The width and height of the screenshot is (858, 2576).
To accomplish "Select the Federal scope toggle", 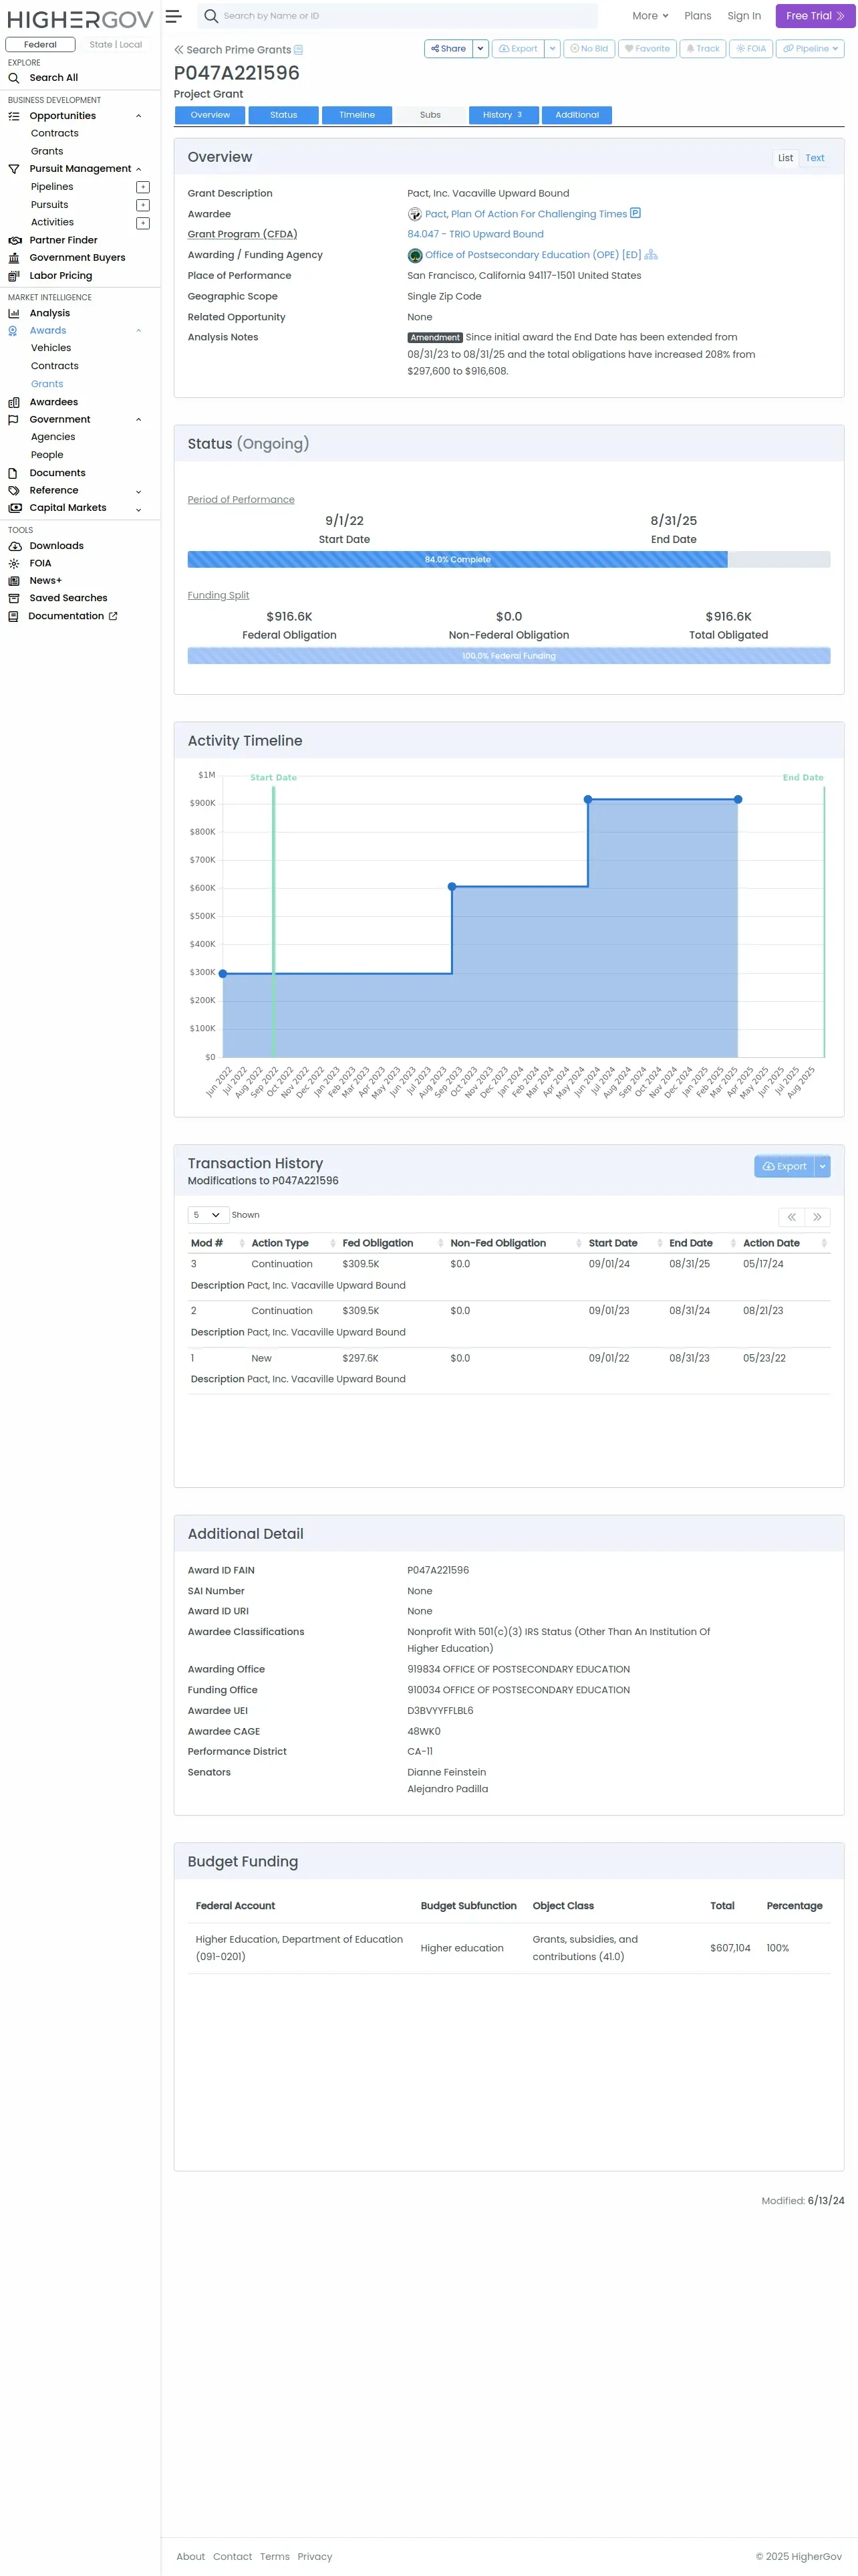I will [x=40, y=45].
